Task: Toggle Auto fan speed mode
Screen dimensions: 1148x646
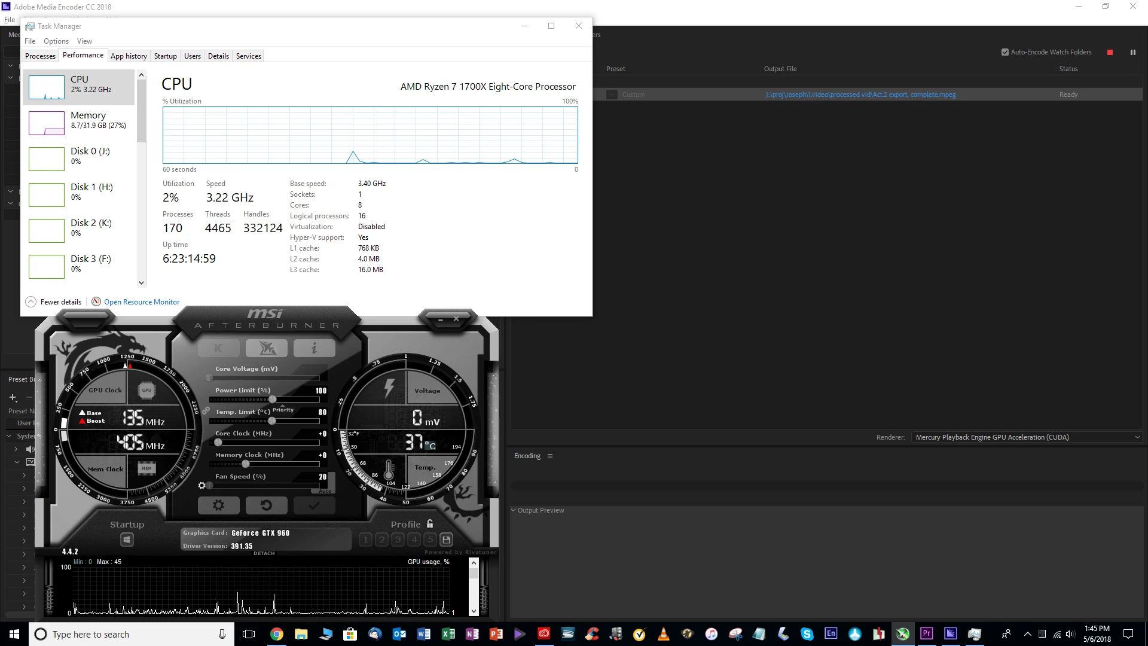Action: point(325,491)
